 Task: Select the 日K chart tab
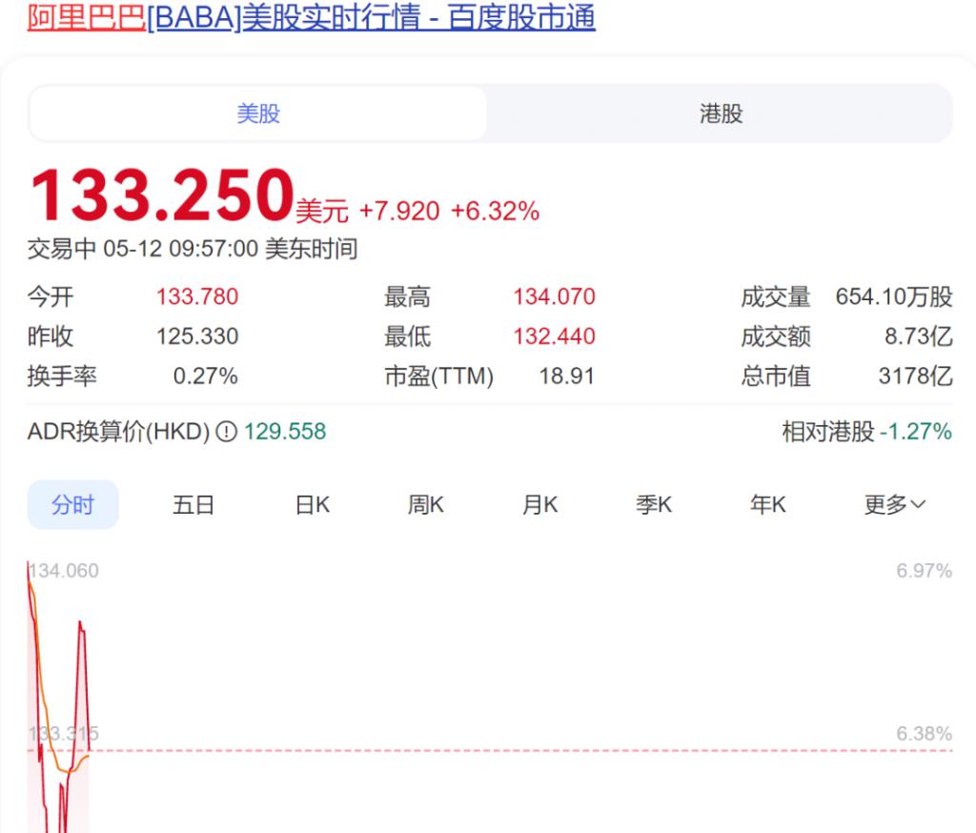pyautogui.click(x=313, y=504)
